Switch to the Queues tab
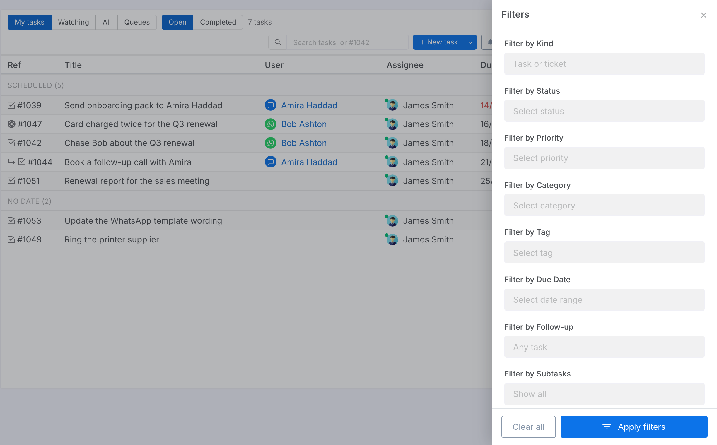717x445 pixels. [x=137, y=22]
